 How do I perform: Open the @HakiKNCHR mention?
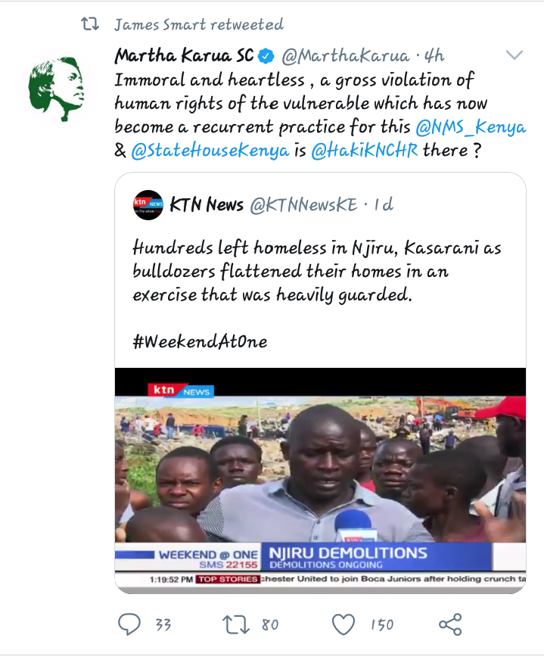click(x=365, y=151)
